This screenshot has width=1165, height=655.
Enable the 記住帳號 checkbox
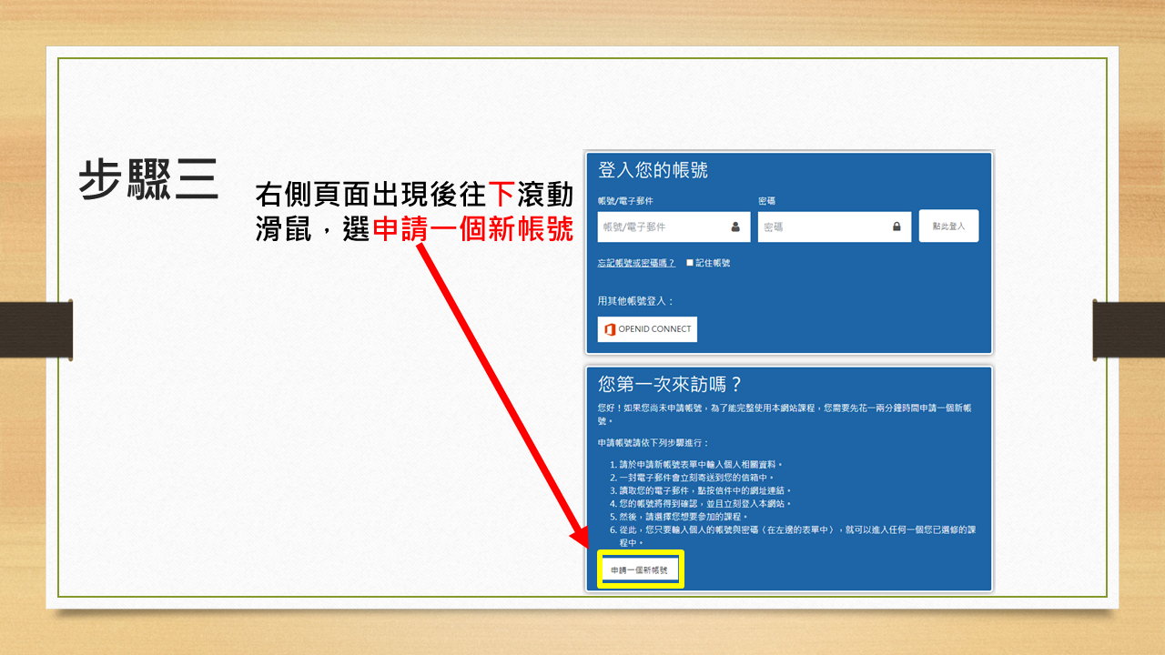pyautogui.click(x=690, y=263)
